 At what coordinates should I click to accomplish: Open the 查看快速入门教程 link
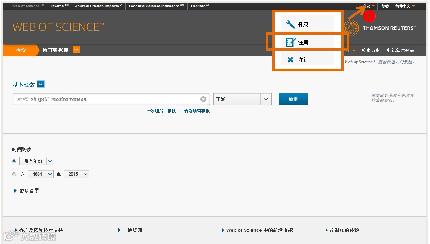point(396,62)
